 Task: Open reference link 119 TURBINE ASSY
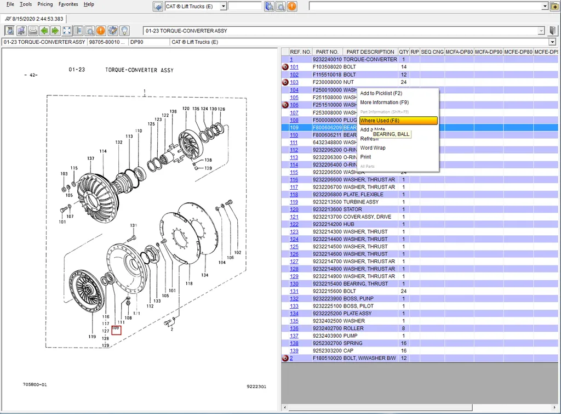(x=294, y=202)
